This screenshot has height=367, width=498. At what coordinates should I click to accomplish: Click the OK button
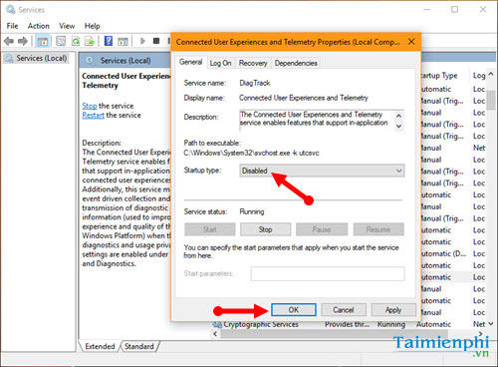point(294,310)
